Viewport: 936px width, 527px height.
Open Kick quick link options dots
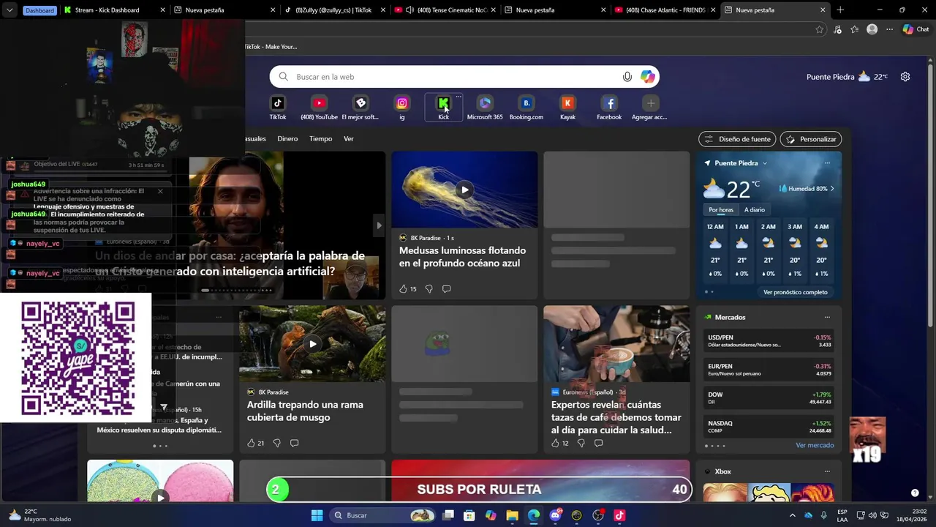coord(458,97)
